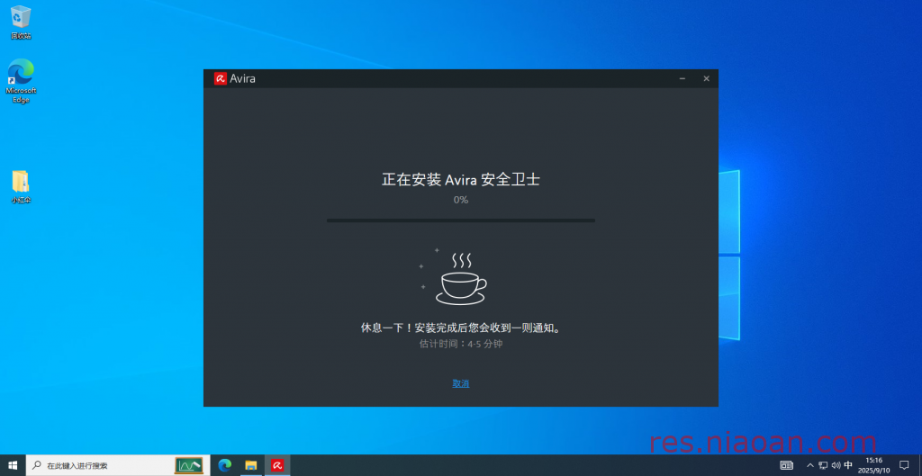Close the Avira installer window
This screenshot has height=476, width=922.
coord(706,78)
